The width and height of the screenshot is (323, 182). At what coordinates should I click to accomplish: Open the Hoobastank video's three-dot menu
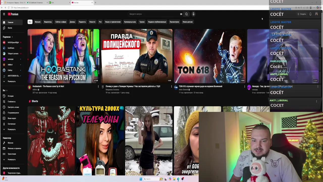(98, 86)
